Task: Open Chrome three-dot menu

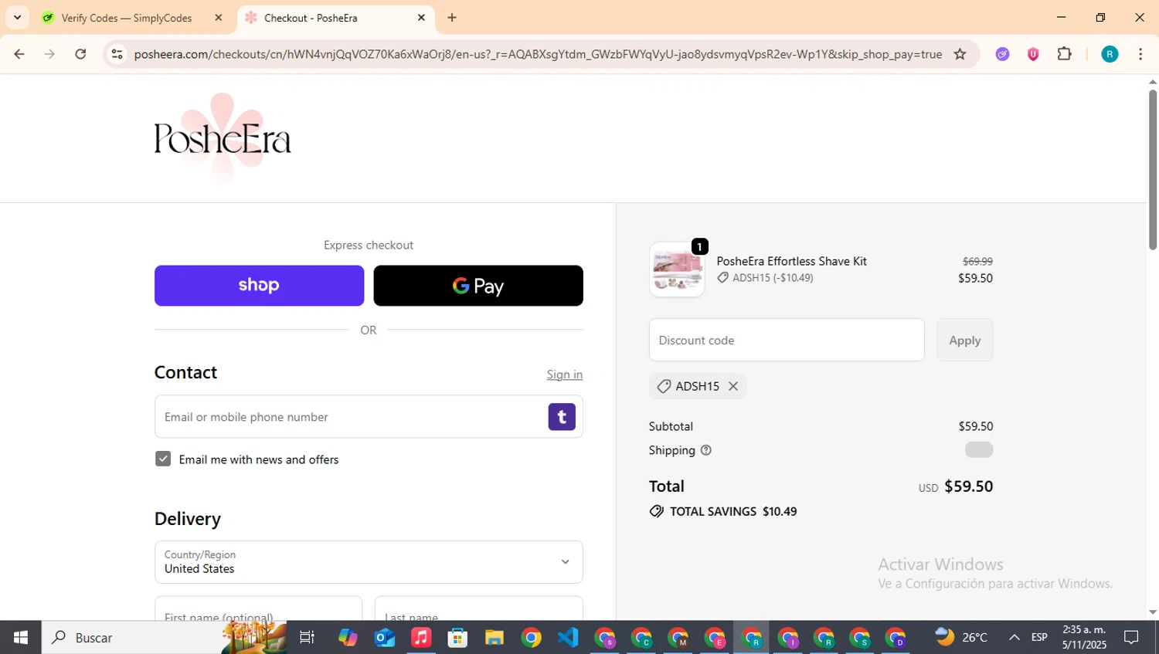Action: (1140, 54)
